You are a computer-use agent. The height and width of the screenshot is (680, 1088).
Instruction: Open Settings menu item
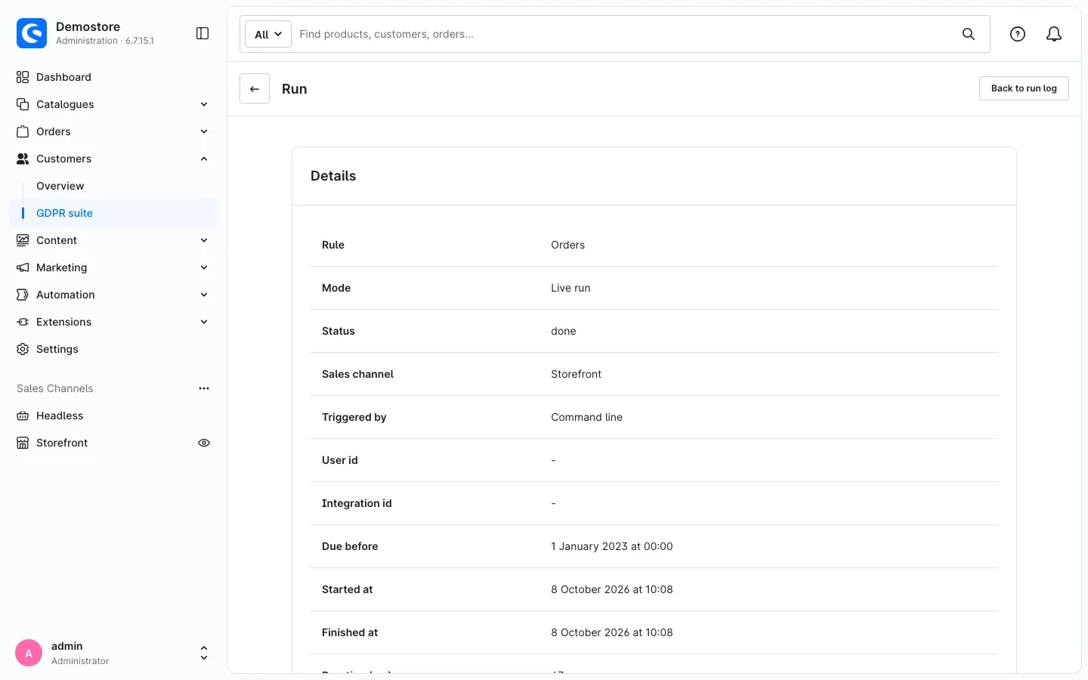(113, 349)
